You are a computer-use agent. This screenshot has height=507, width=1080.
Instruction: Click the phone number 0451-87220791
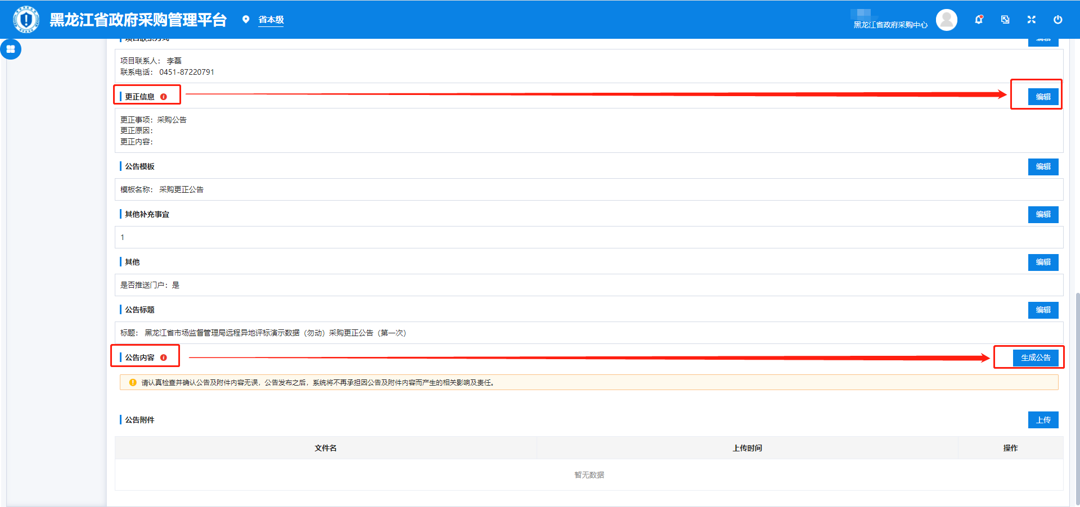tap(187, 72)
